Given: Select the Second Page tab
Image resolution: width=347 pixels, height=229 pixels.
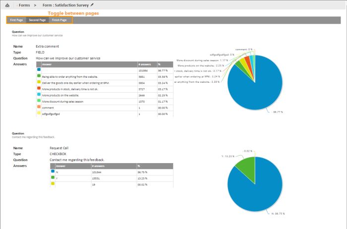Looking at the screenshot, I should click(37, 20).
